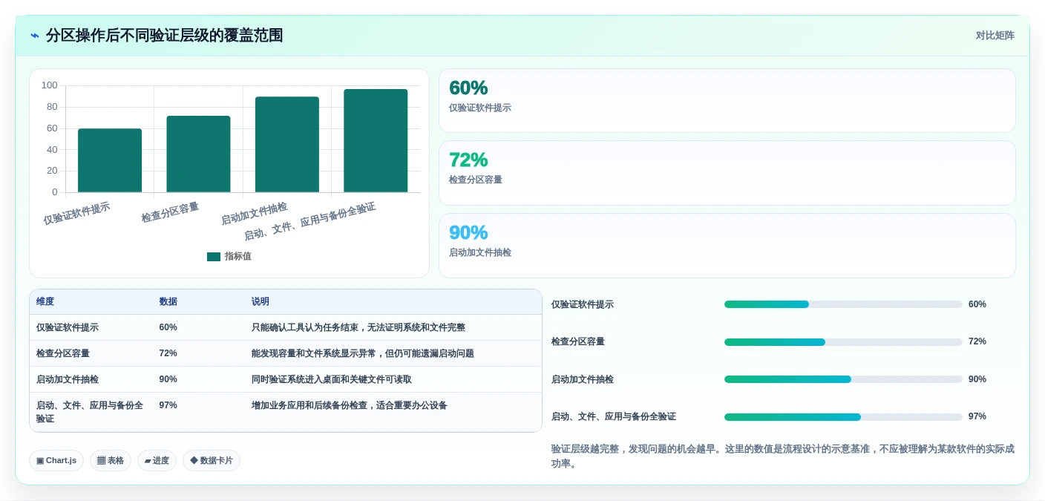This screenshot has width=1045, height=501.
Task: Click the title 分区操作后不同验证层级的覆盖范围
Action: (x=164, y=36)
